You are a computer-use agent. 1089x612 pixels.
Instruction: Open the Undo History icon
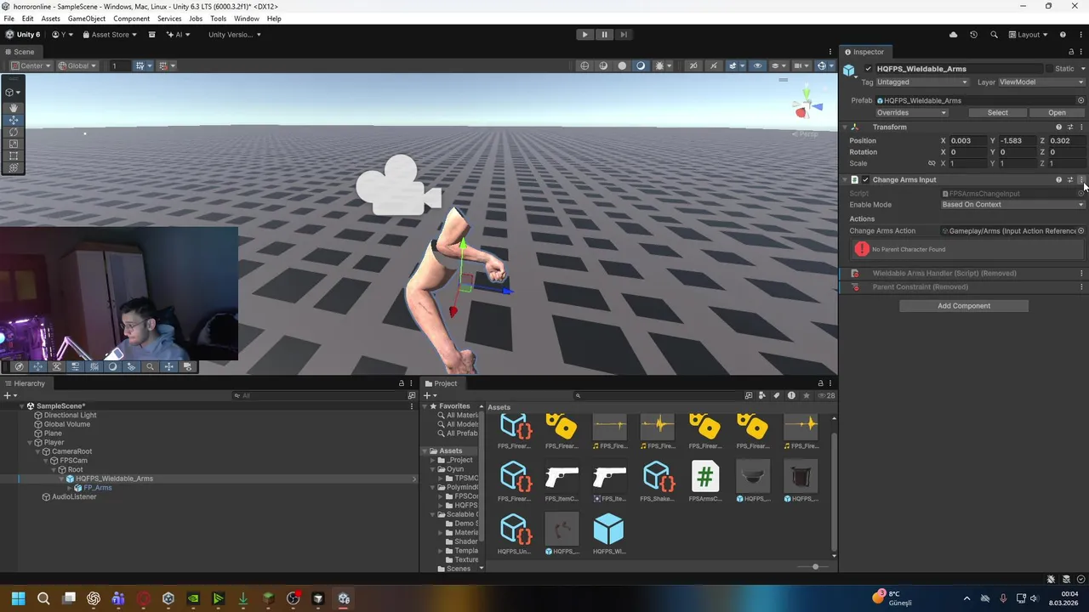973,35
